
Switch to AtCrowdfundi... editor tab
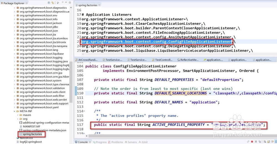86,60
